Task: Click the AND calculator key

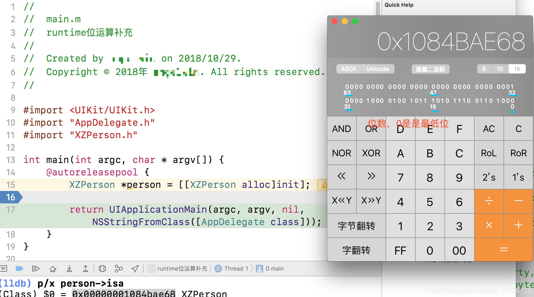Action: tap(342, 129)
